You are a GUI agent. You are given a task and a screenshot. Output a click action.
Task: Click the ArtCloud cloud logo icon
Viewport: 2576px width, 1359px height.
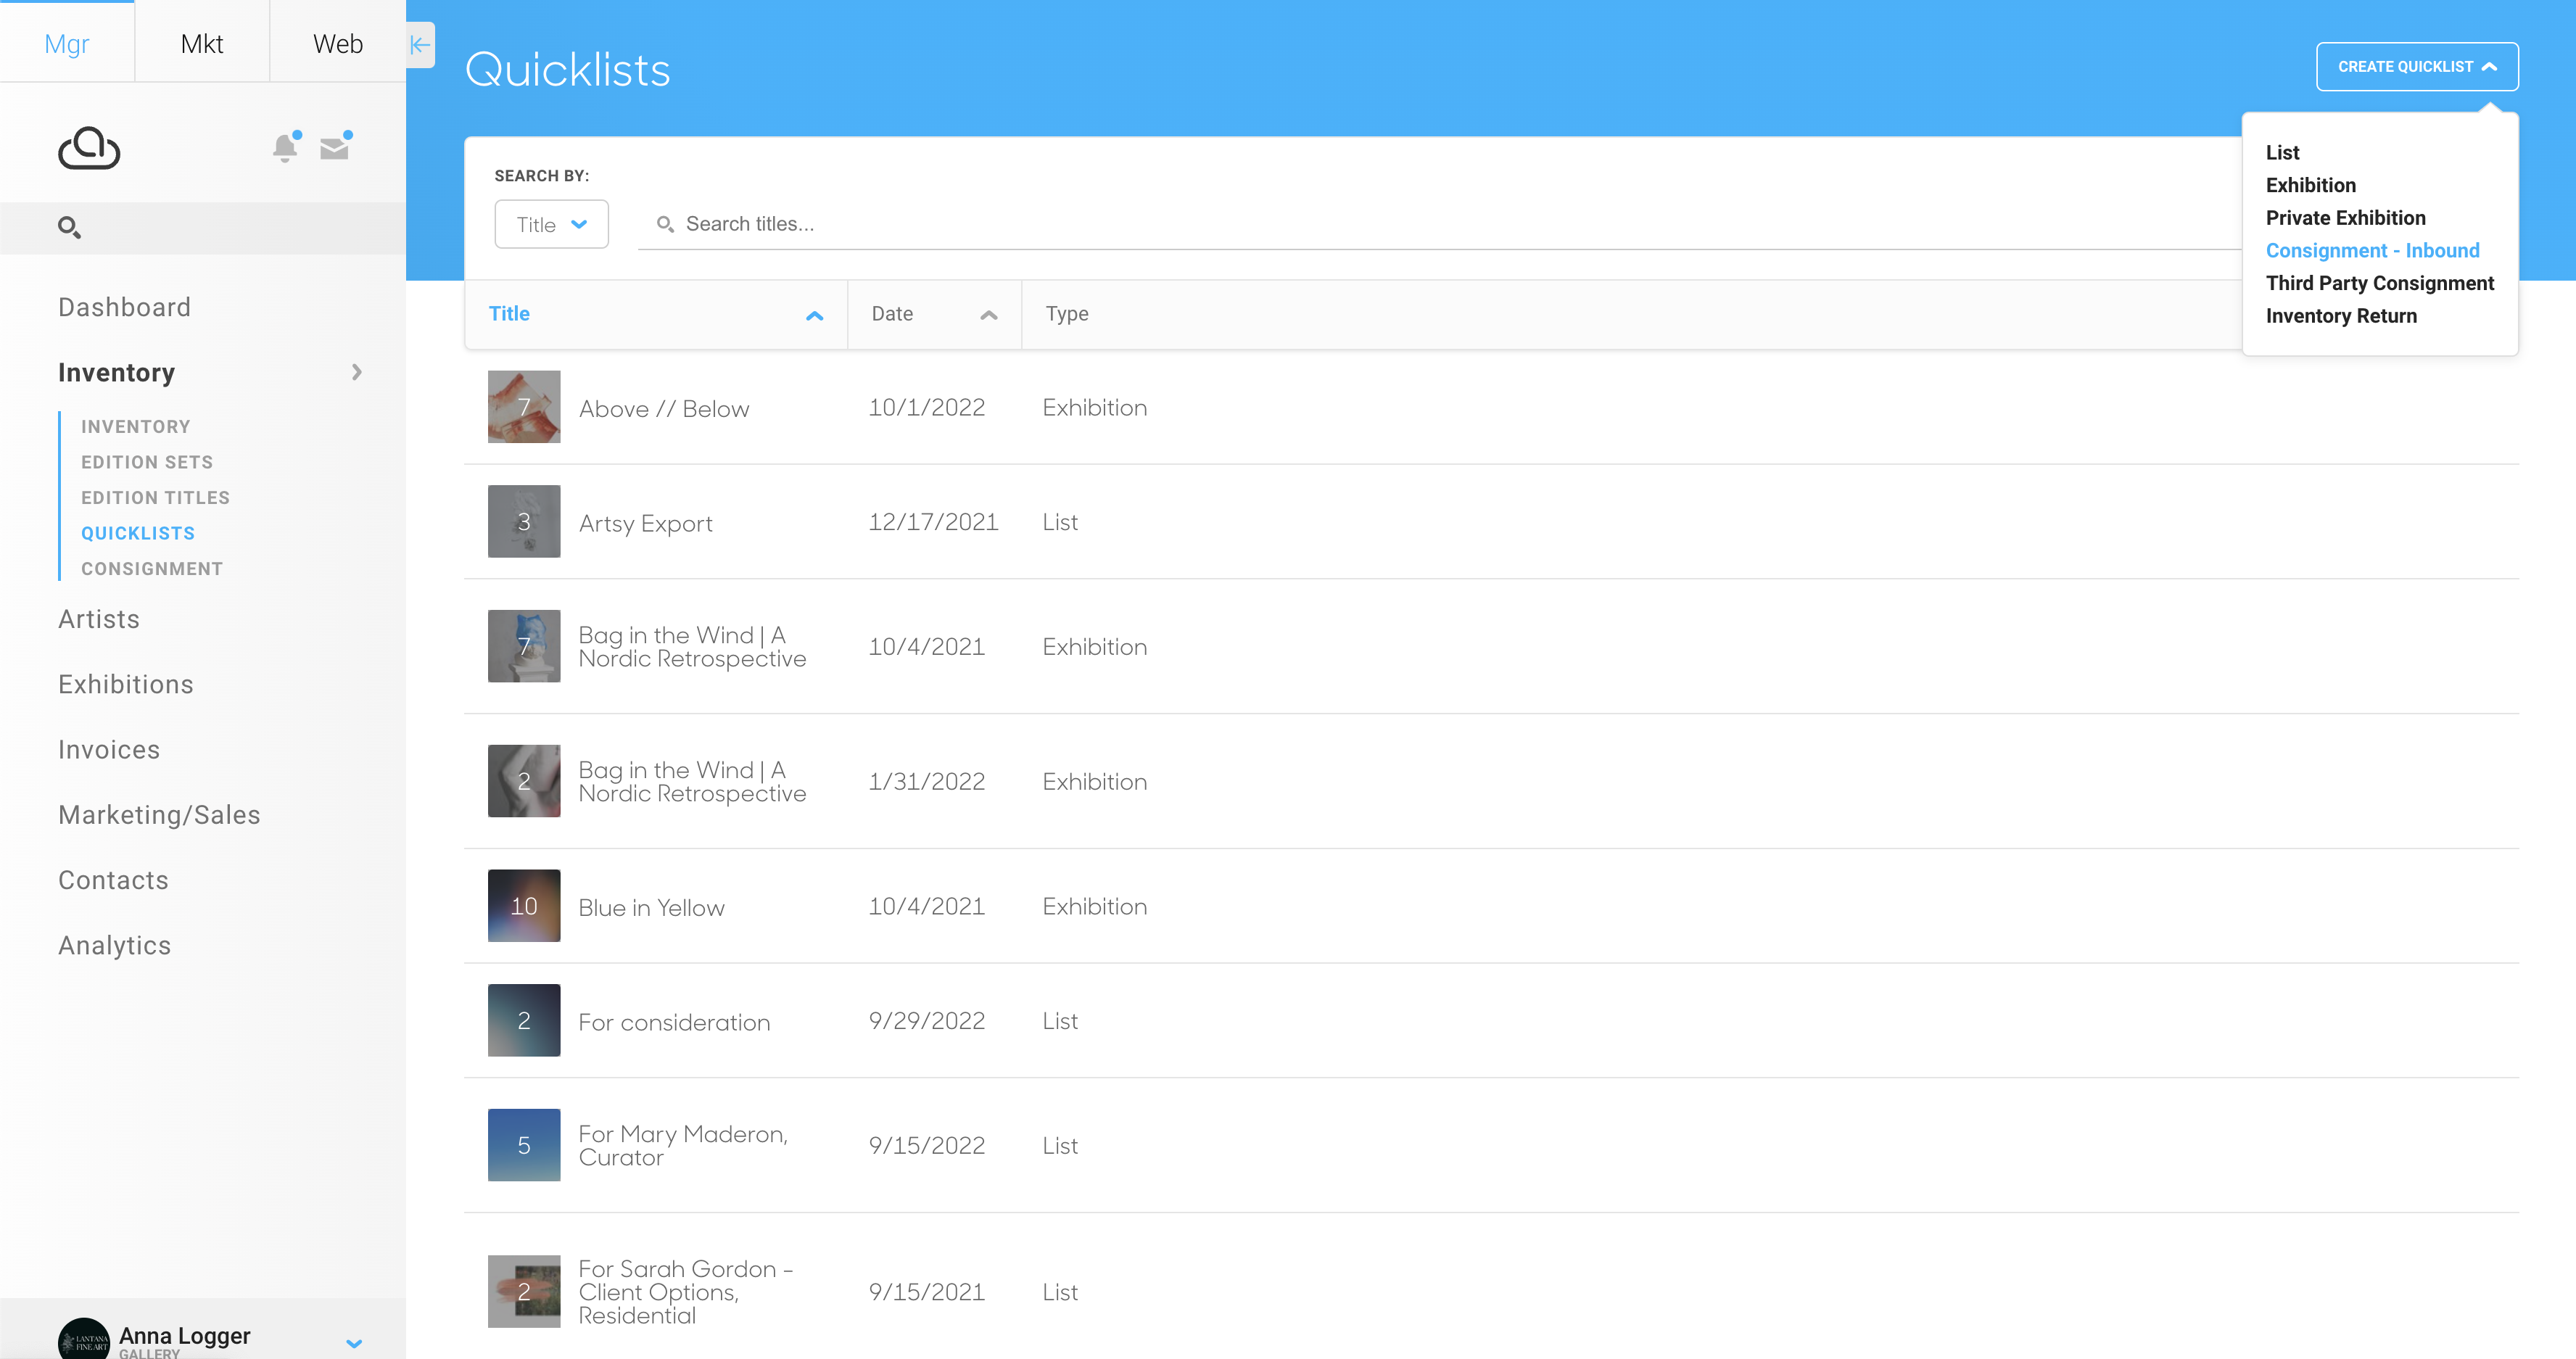pos(89,148)
